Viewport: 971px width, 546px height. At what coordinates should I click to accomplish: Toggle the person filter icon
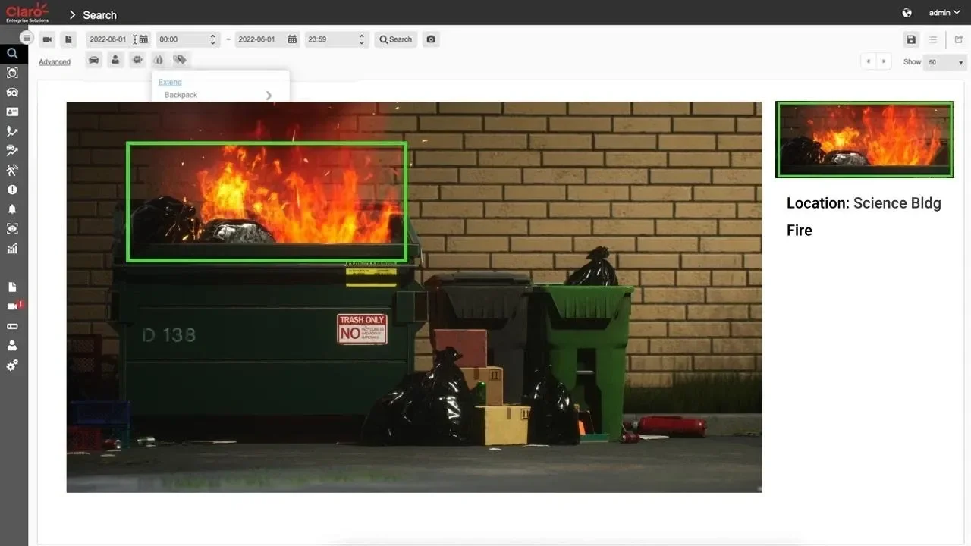click(115, 59)
